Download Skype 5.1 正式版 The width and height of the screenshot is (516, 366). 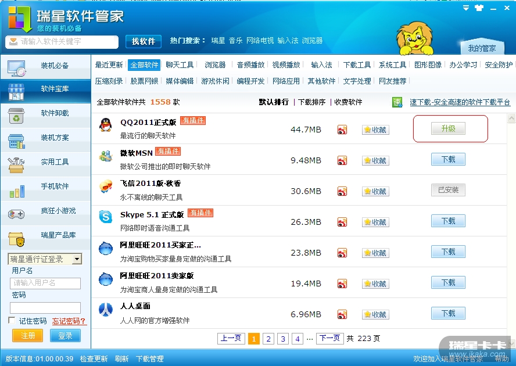448,221
